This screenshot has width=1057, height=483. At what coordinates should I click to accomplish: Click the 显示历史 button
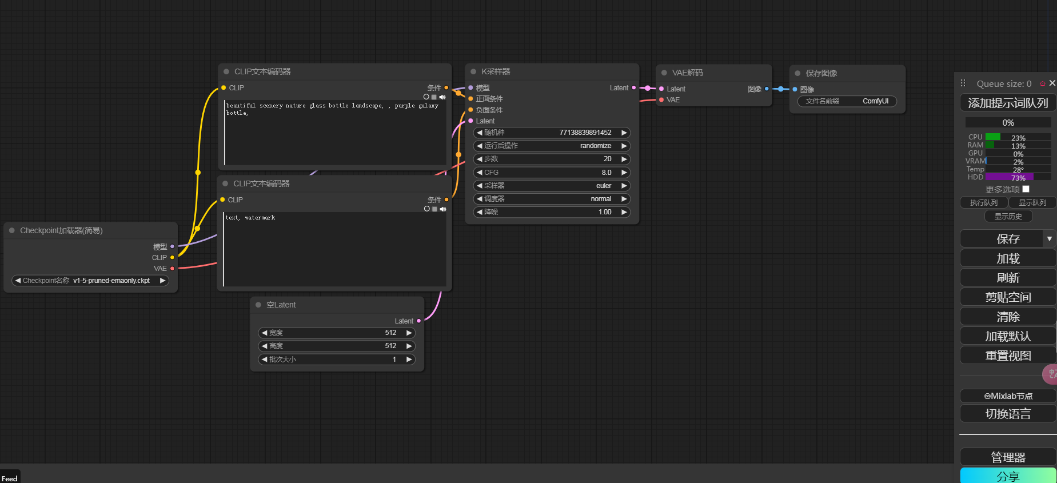click(x=1008, y=216)
